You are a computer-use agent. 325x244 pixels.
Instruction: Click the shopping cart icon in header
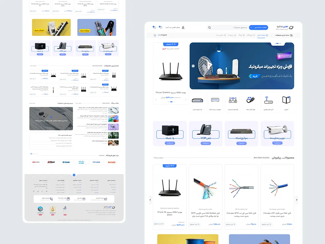155,27
